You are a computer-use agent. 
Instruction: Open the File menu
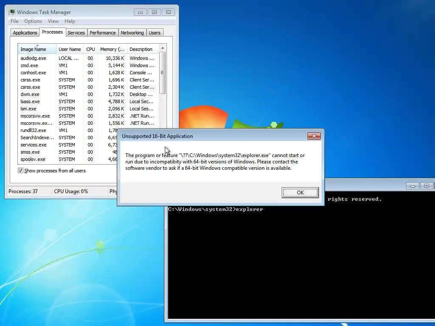pyautogui.click(x=14, y=21)
